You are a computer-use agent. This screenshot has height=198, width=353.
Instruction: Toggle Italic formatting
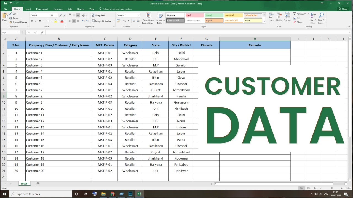(36, 21)
